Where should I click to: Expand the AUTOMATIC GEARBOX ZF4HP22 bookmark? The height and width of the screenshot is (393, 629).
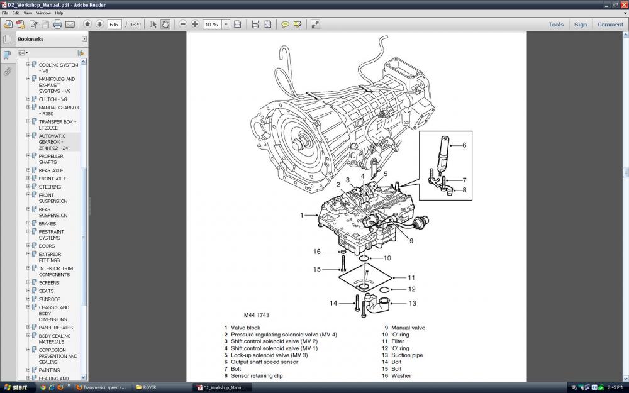[27, 136]
